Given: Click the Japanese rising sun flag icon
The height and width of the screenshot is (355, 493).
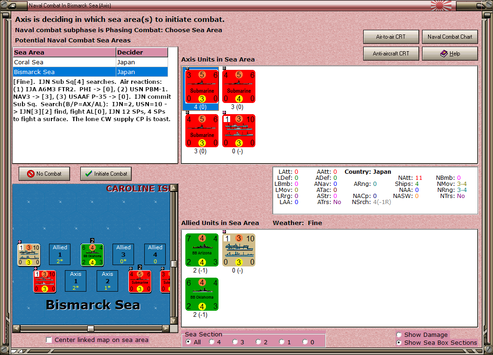Looking at the screenshot, I should tap(441, 5).
